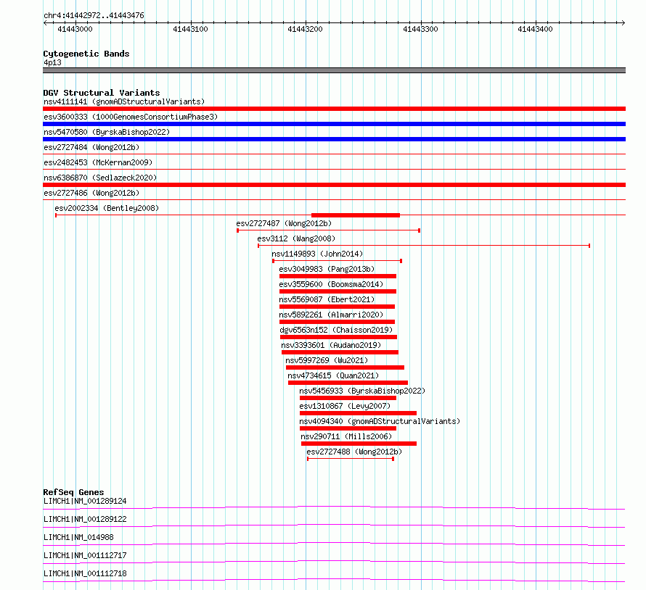Select the Cytogenetic Bands track title
This screenshot has width=646, height=590.
click(86, 54)
